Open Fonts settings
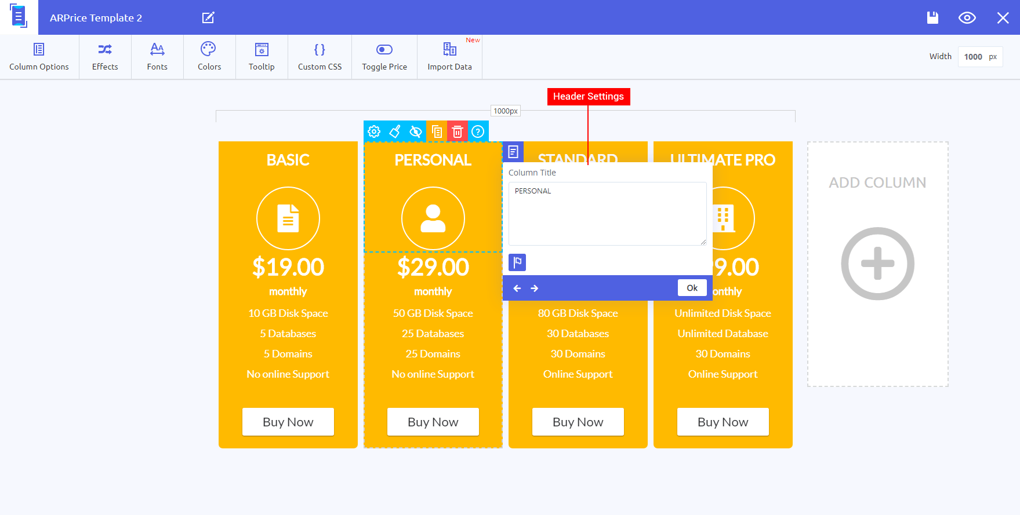Screen dimensions: 1020x515 click(x=157, y=57)
